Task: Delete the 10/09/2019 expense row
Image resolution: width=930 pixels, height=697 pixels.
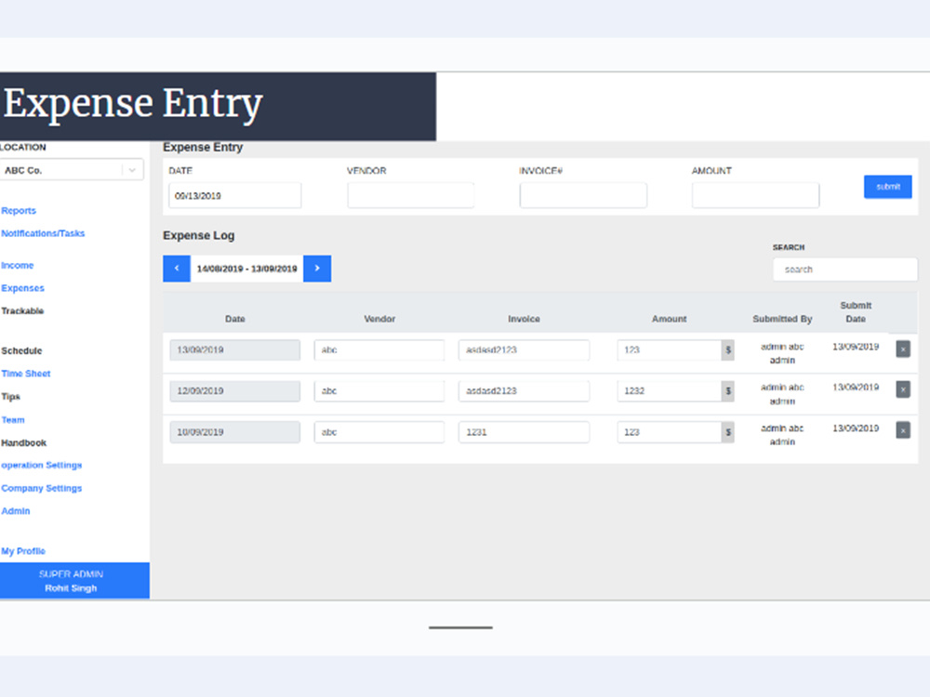Action: (903, 430)
